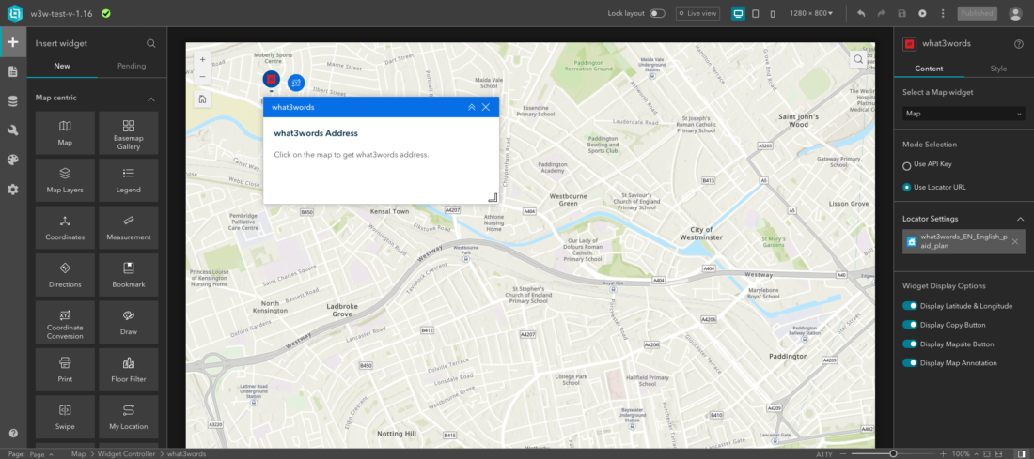The width and height of the screenshot is (1034, 459).
Task: Open the Theme palette panel
Action: tap(12, 160)
